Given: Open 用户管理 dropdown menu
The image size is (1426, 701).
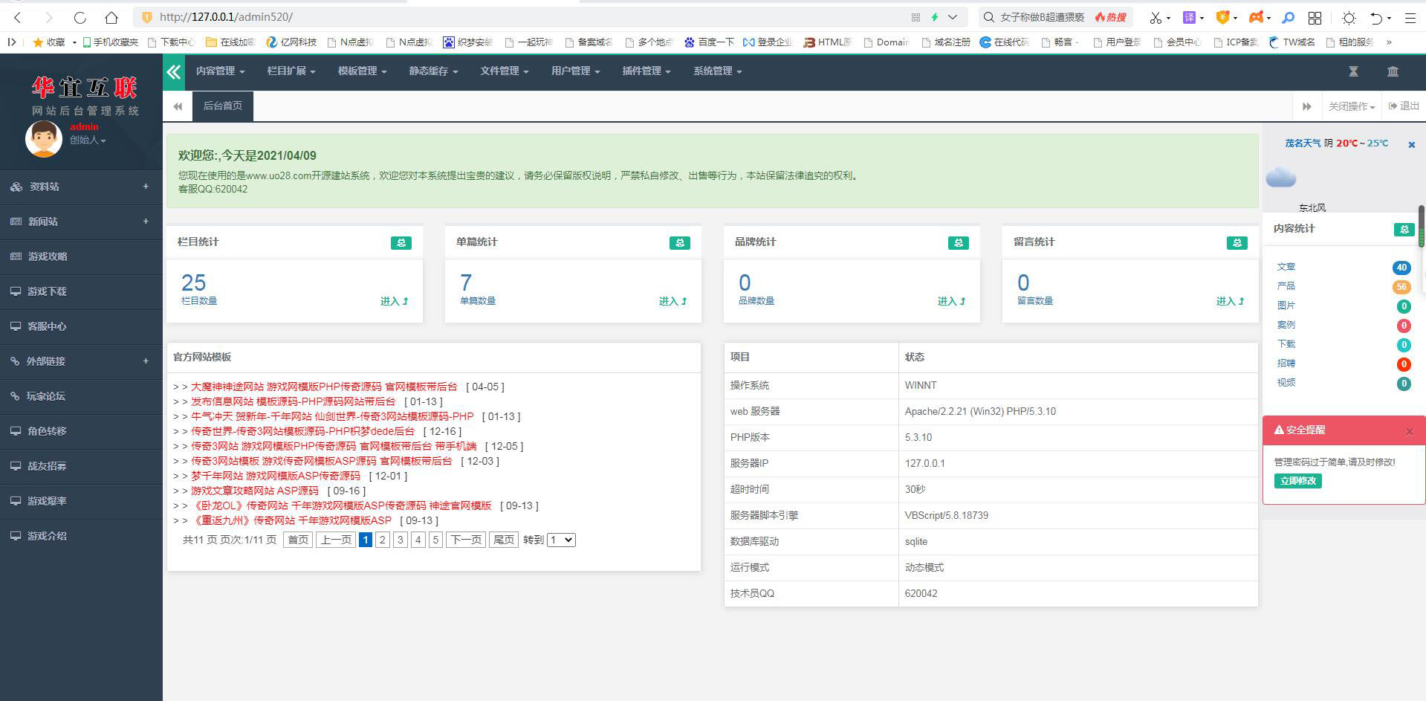Looking at the screenshot, I should click(575, 71).
